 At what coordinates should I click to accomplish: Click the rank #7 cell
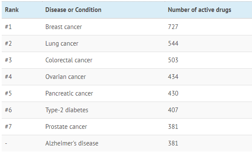8,127
